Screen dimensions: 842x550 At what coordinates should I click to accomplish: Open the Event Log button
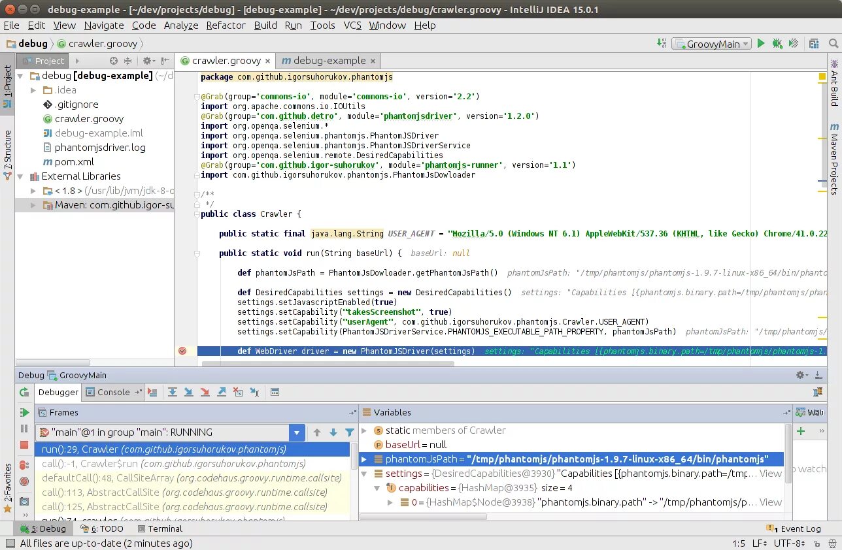794,529
